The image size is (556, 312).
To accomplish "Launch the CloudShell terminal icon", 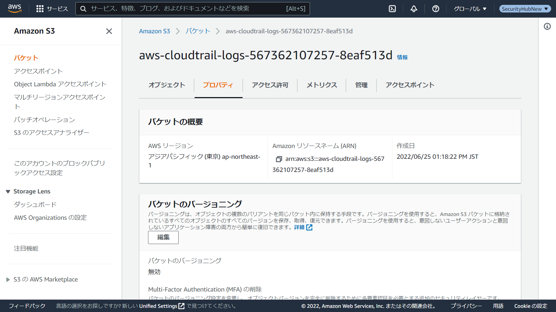I will [x=392, y=9].
